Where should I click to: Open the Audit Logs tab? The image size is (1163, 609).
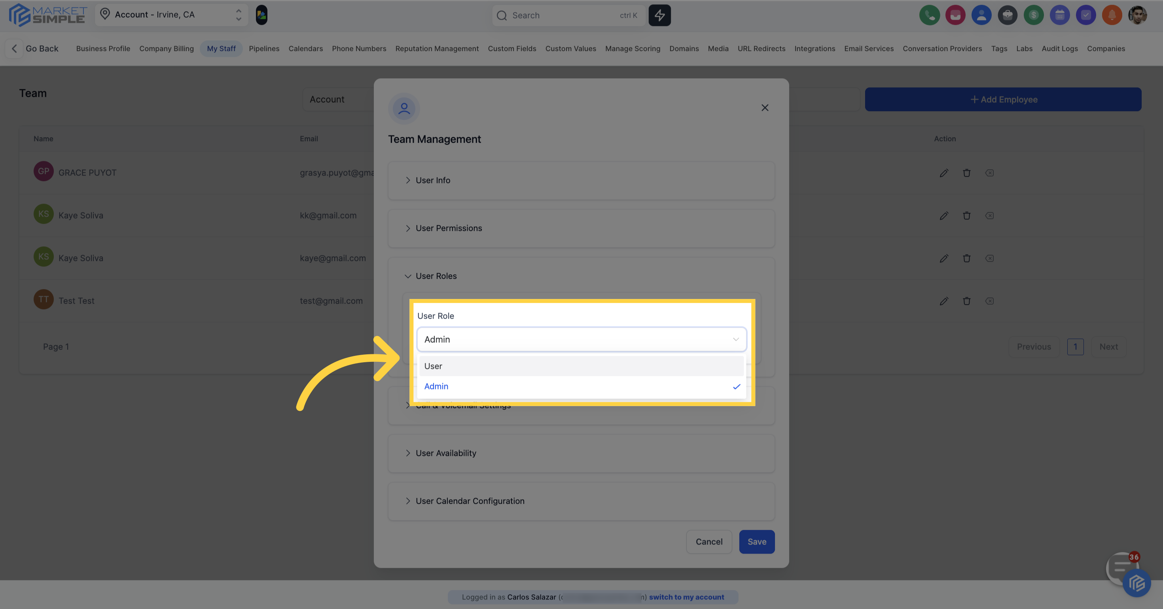pyautogui.click(x=1059, y=49)
